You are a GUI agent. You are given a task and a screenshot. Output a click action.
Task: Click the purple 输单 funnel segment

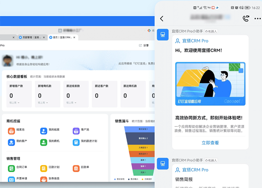(143, 166)
